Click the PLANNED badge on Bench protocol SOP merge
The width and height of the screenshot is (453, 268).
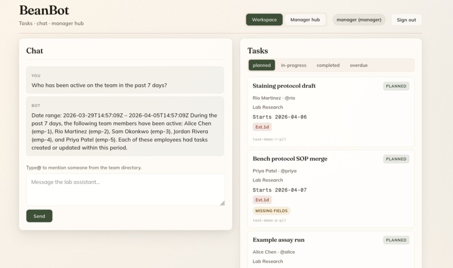point(396,159)
